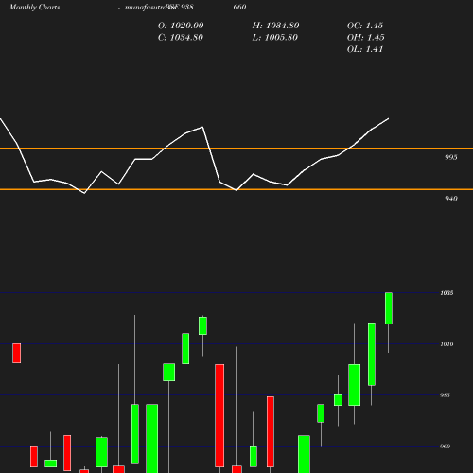Click the '985' price axis label
Viewport: 473px width, 473px height.
(x=445, y=395)
